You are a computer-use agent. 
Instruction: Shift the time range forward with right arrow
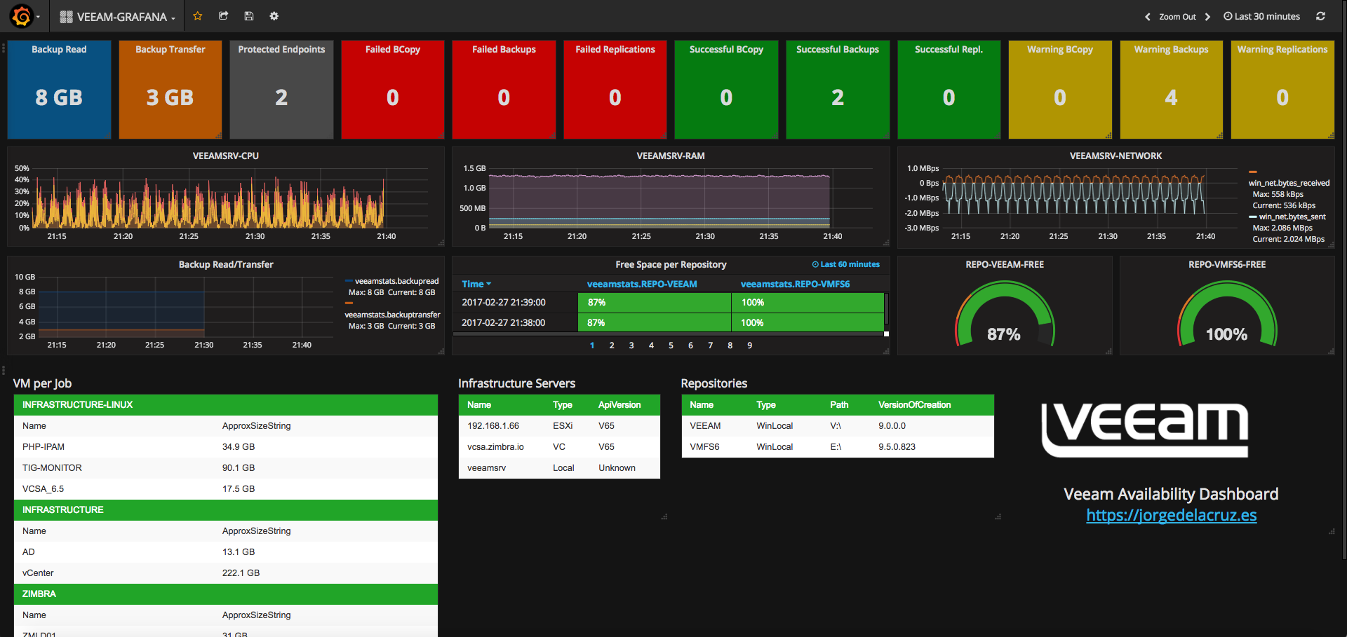[1208, 15]
